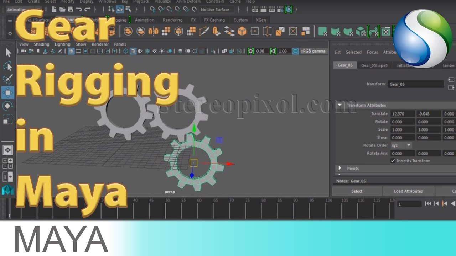The height and width of the screenshot is (256, 456).
Task: Click the select camera viewport icon
Action: point(24,51)
